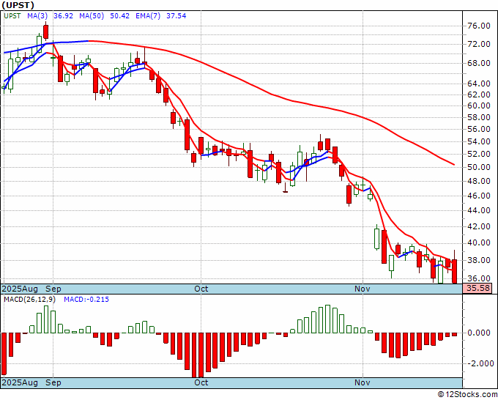Click the 36.00 price axis label

coord(479,278)
